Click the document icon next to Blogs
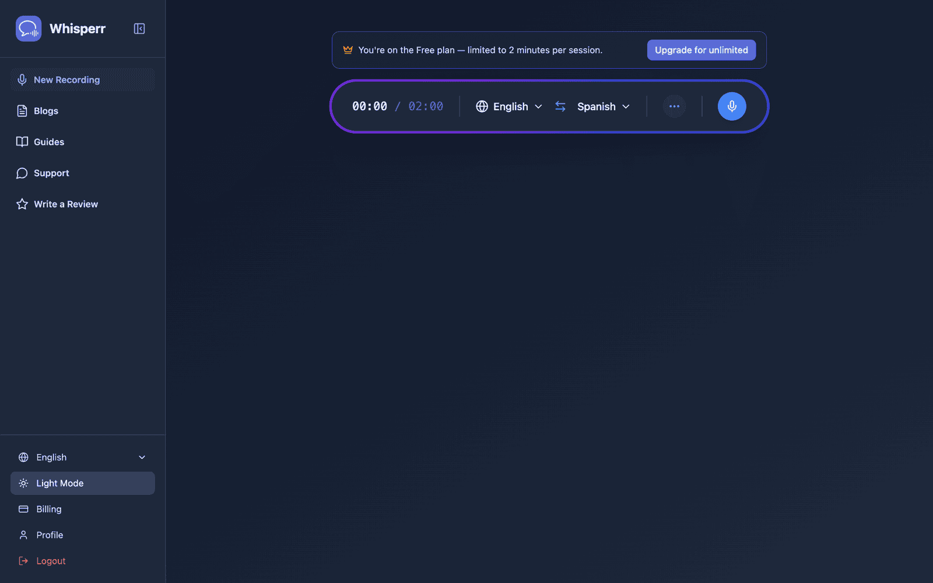933x583 pixels. point(22,111)
